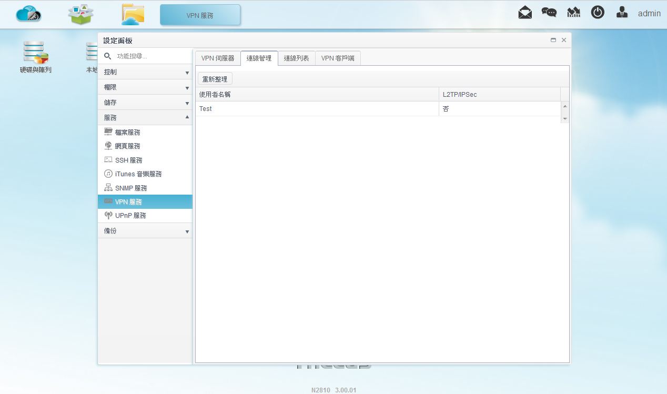Expand the 權限 section

(x=145, y=87)
